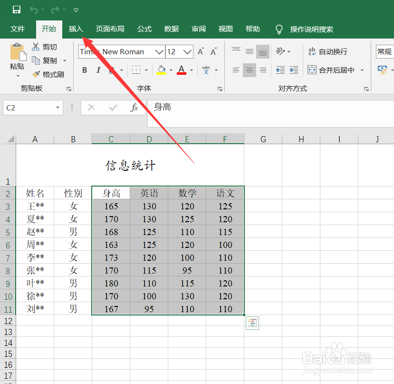Expand the fill color dropdown arrow
The image size is (394, 384).
171,70
